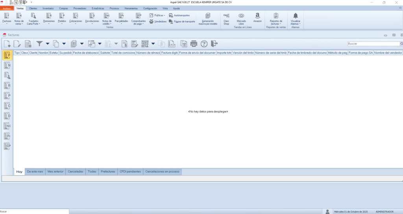Click Figuras de transporte in ribbon

click(182, 22)
